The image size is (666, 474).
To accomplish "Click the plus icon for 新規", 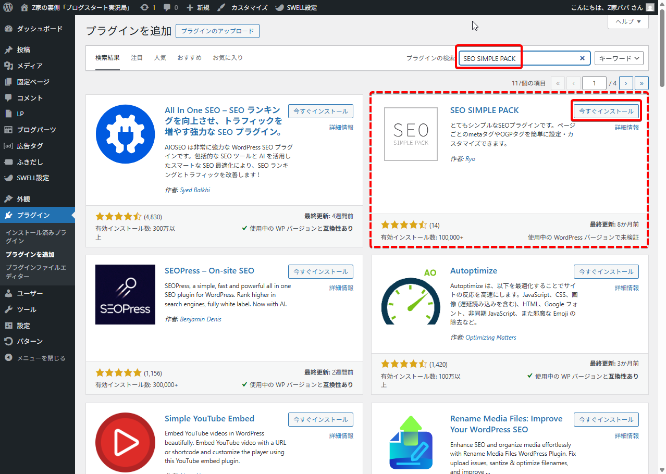I will pyautogui.click(x=190, y=8).
